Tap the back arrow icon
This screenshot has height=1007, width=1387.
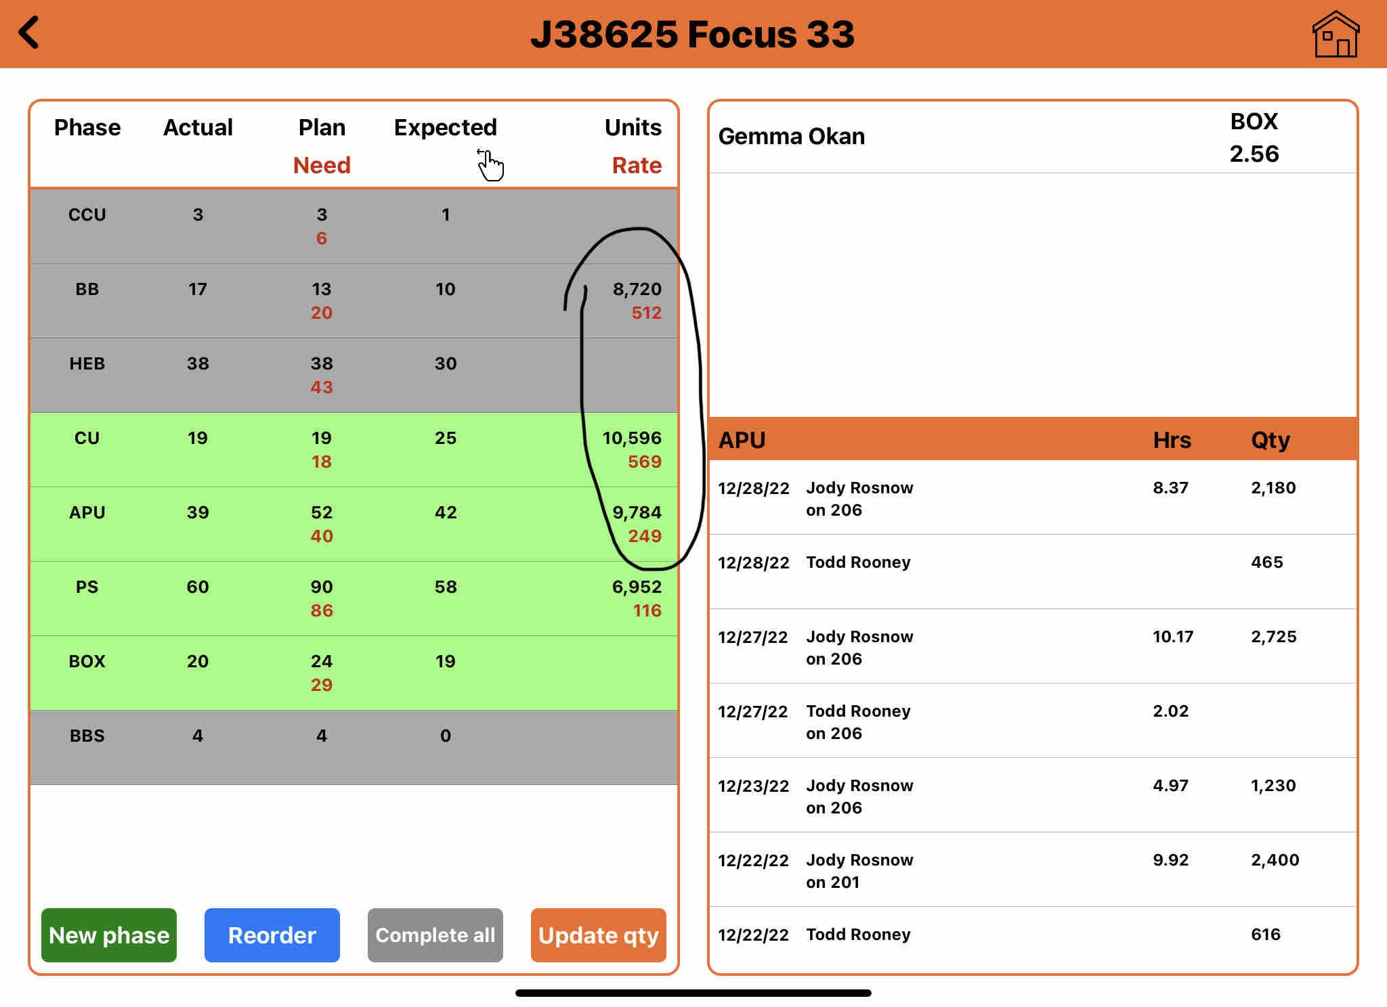tap(28, 33)
